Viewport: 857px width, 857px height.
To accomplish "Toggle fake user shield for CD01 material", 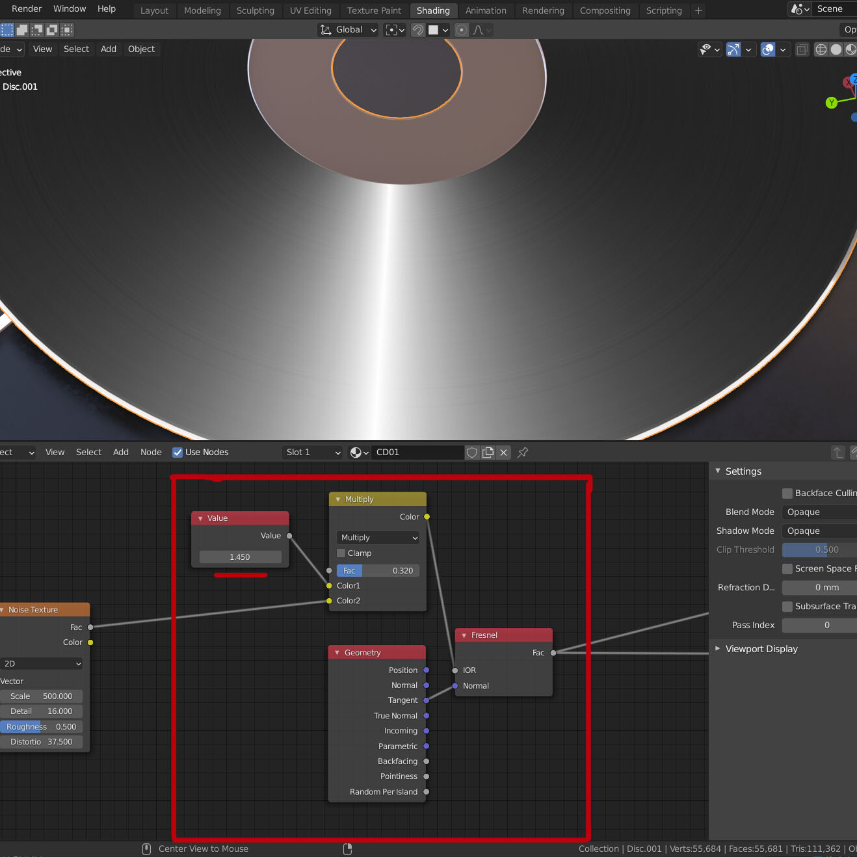I will point(472,453).
